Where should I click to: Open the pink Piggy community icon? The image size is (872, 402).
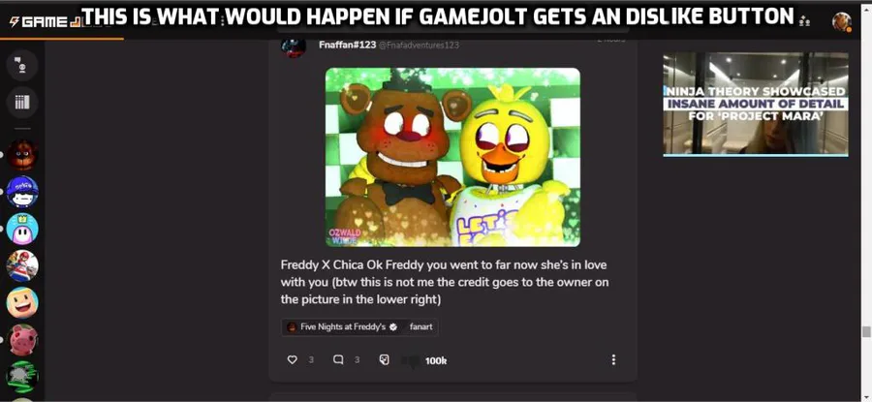tap(22, 340)
